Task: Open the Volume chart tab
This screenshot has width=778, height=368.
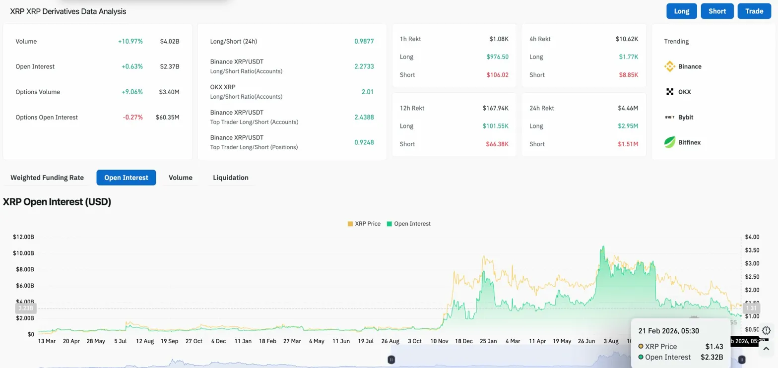Action: tap(181, 178)
